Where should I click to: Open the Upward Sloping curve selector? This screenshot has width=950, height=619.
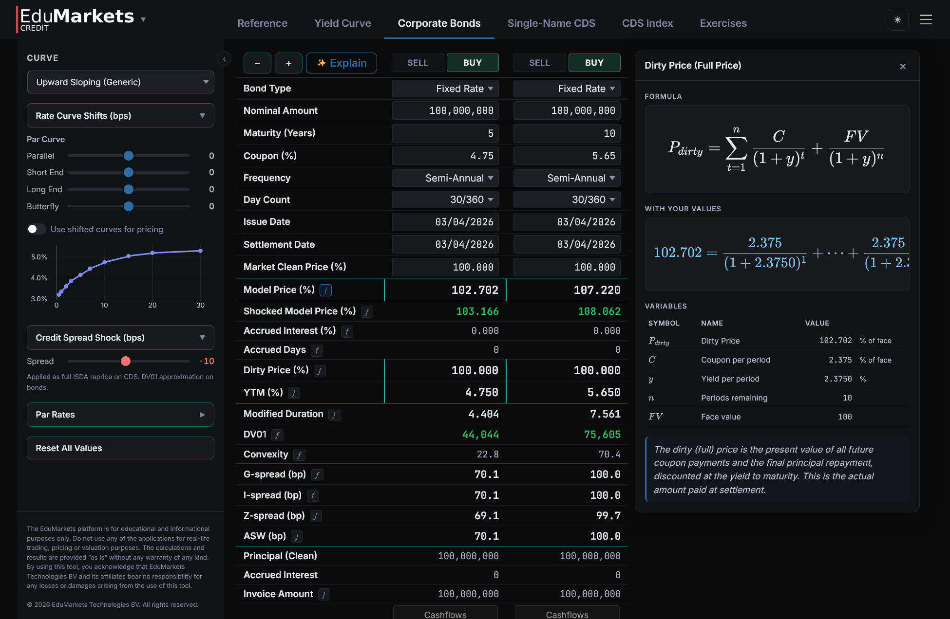pyautogui.click(x=120, y=82)
